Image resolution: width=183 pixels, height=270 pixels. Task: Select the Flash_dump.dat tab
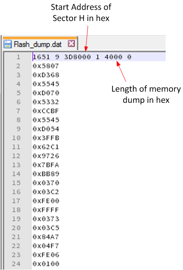40,44
